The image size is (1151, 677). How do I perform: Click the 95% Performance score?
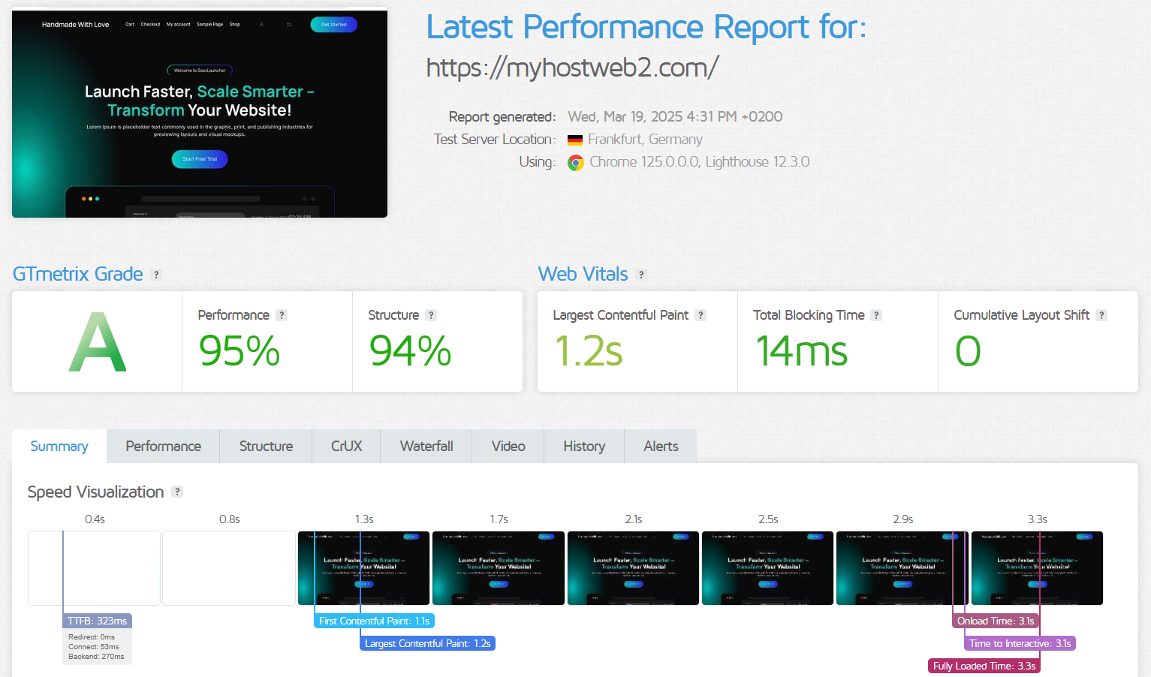point(240,351)
